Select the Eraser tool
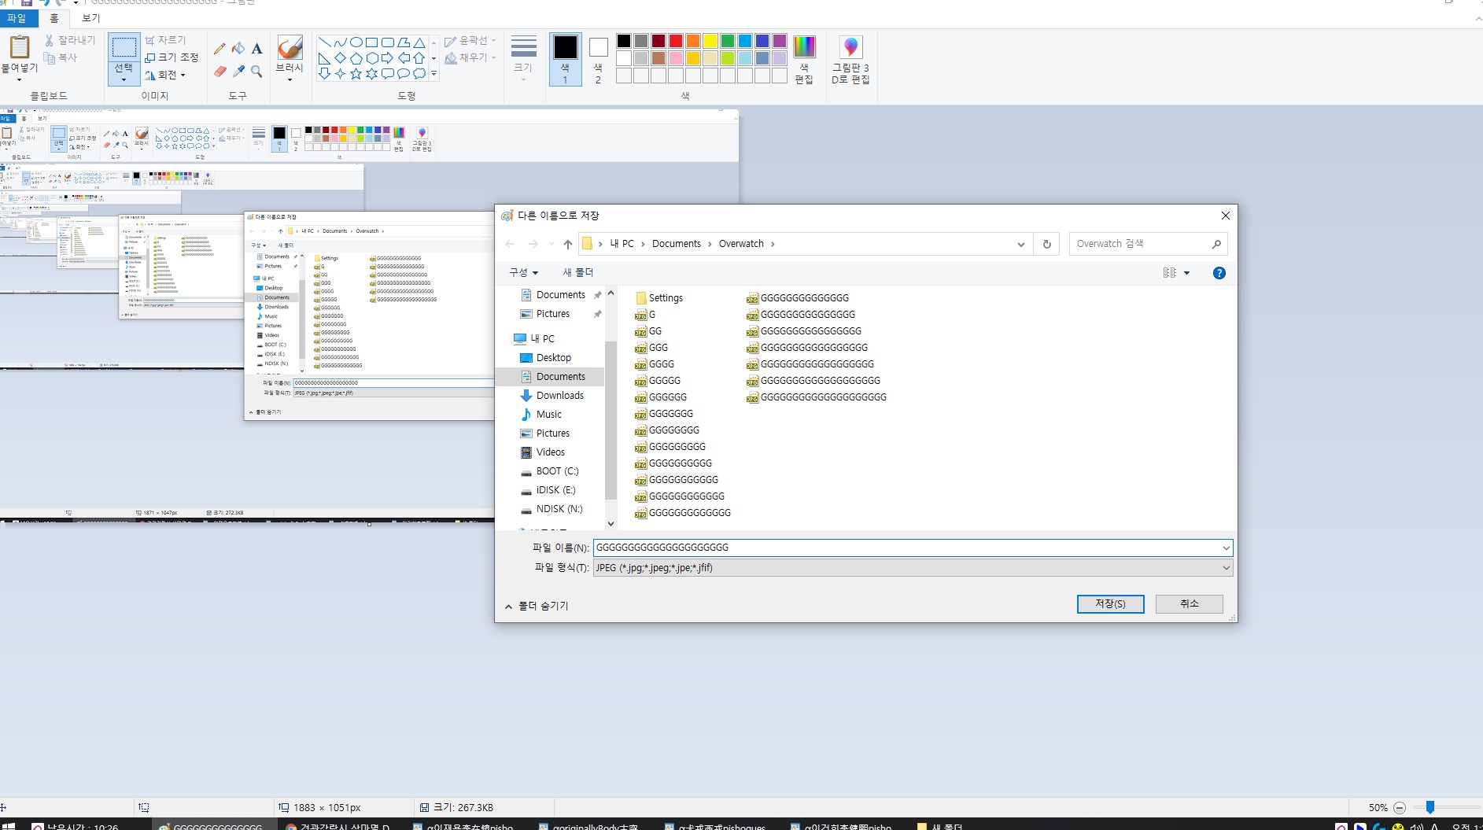1483x830 pixels. click(x=219, y=72)
